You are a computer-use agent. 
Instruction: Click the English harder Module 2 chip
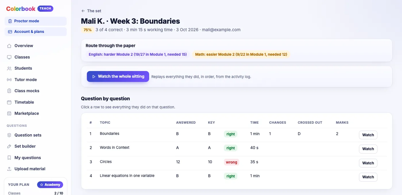138,54
